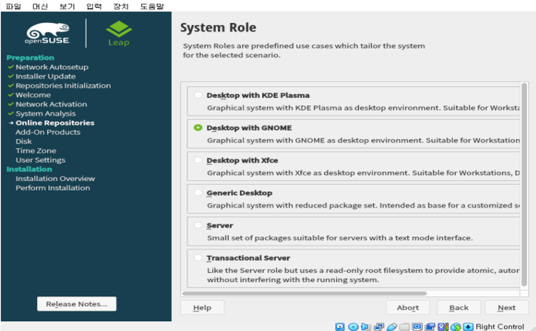
Task: Click Installer Update sidebar step
Action: pyautogui.click(x=45, y=76)
